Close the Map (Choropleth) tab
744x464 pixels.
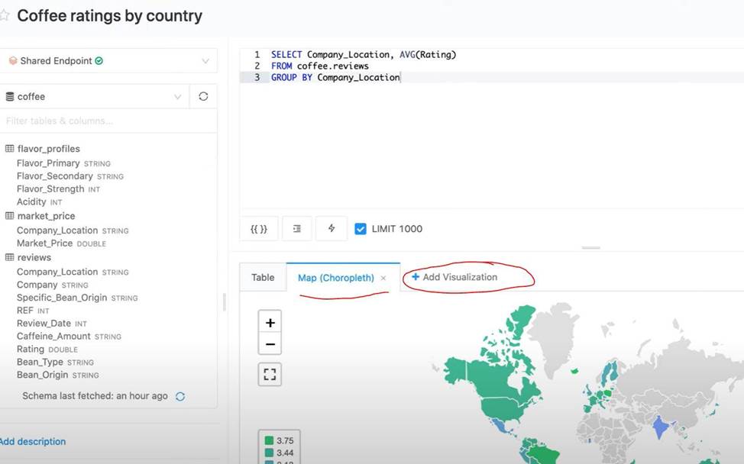tap(383, 279)
